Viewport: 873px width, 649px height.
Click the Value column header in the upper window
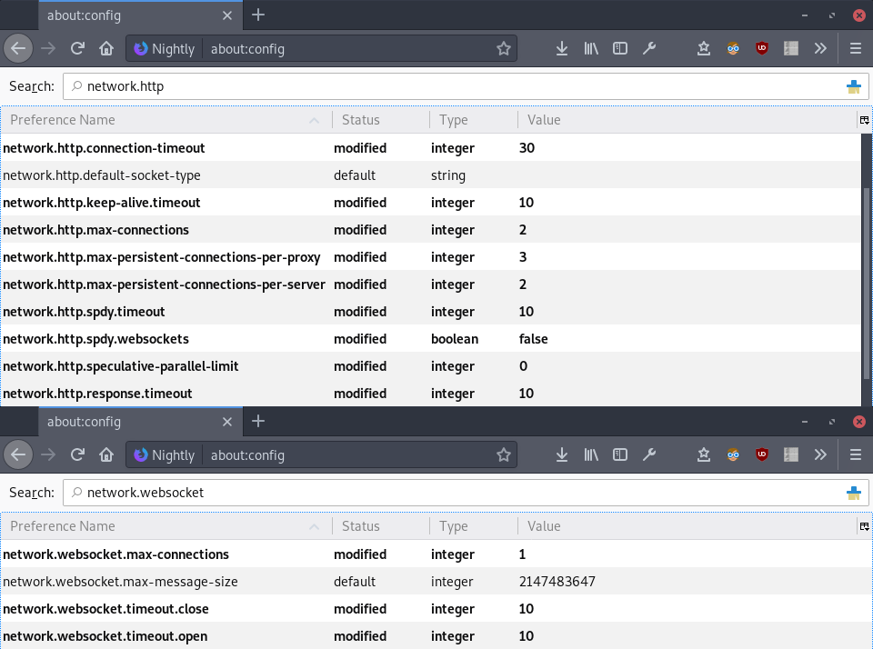point(687,120)
